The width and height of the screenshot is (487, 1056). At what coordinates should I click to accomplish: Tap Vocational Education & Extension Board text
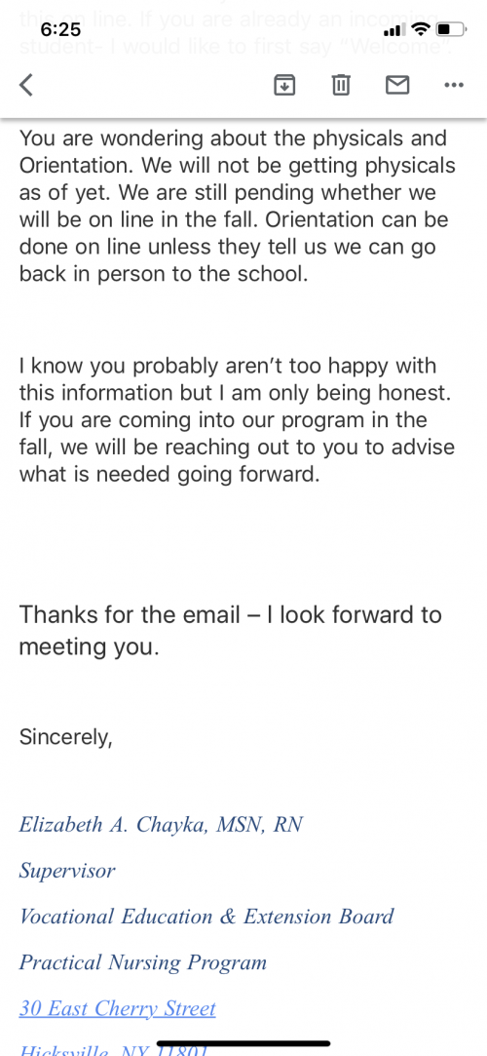[x=206, y=917]
